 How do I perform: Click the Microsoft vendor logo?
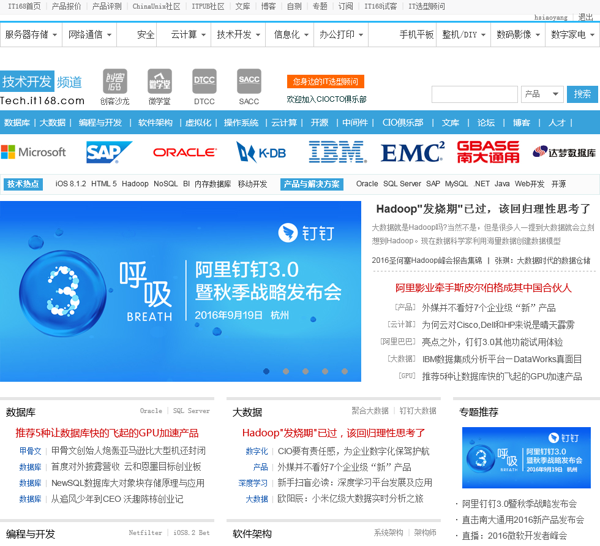point(33,152)
